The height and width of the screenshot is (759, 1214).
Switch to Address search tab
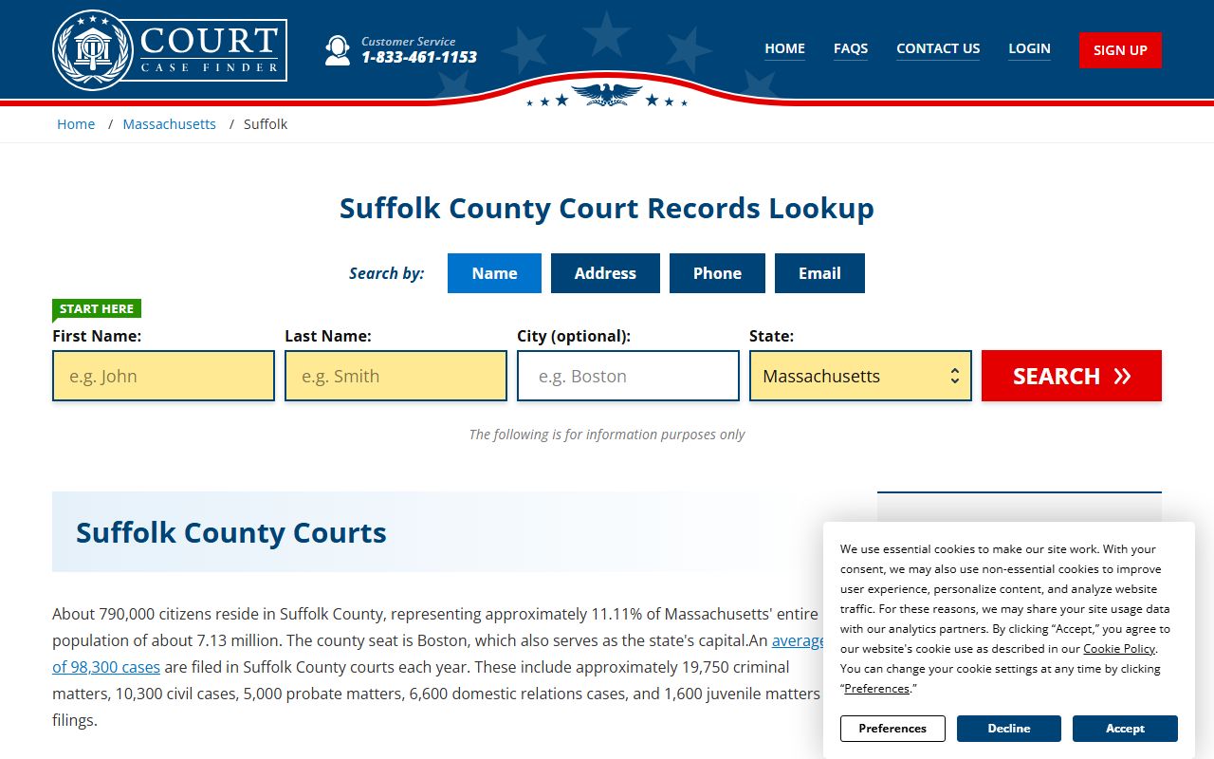click(x=605, y=273)
